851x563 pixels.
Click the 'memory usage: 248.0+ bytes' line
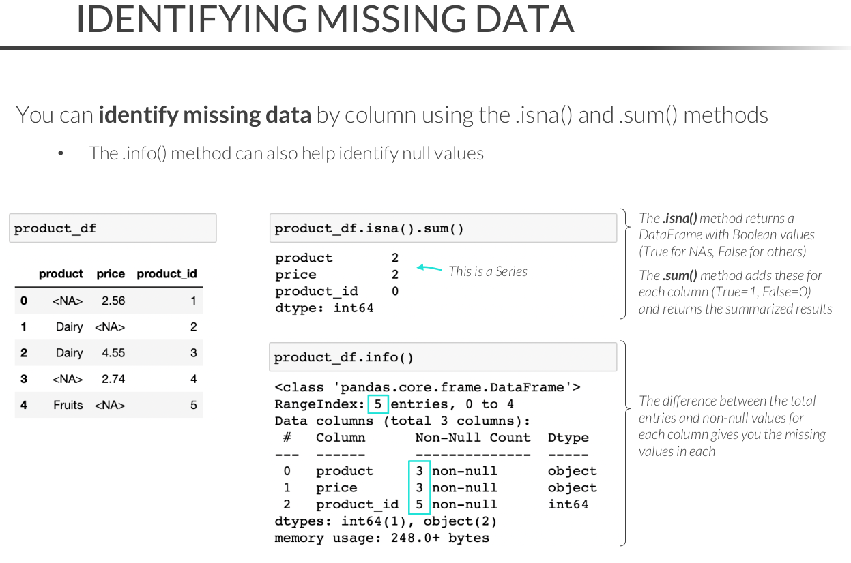(x=381, y=538)
